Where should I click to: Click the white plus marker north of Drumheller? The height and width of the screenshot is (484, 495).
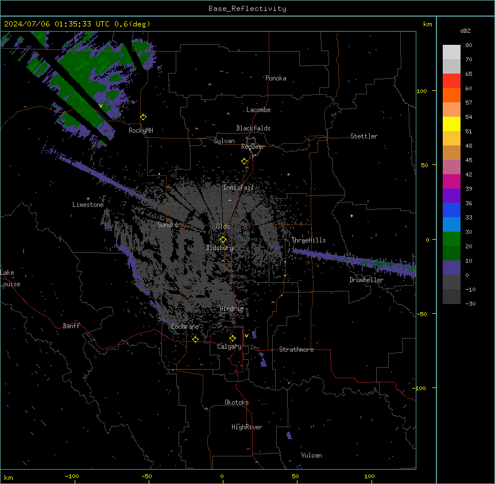pos(351,216)
